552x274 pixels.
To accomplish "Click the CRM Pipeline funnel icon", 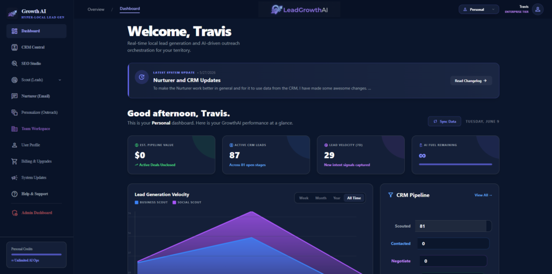I will [x=390, y=195].
